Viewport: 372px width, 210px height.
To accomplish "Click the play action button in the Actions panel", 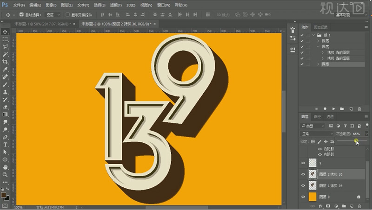I will tap(333, 108).
